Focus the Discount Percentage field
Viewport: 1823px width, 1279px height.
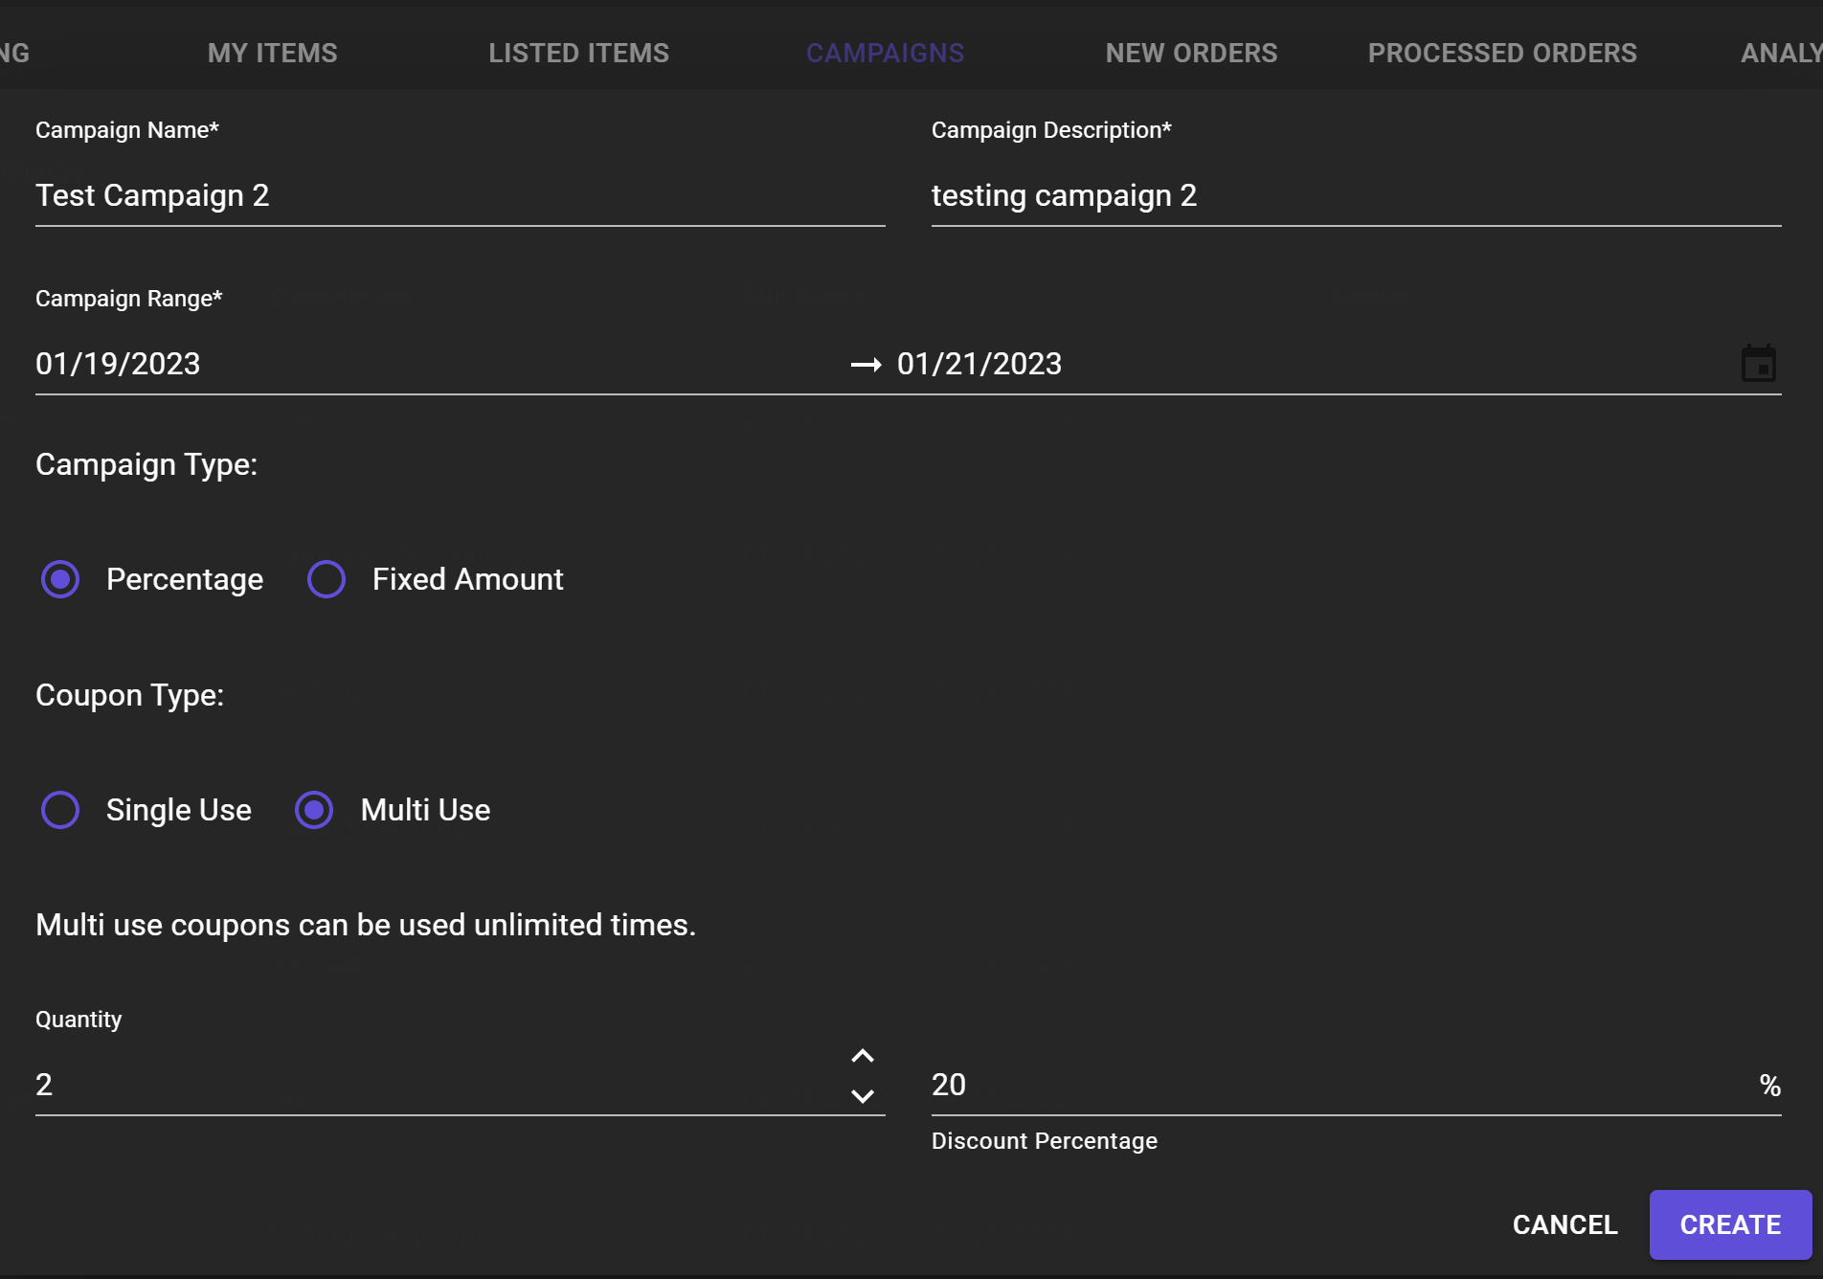[x=1340, y=1085]
